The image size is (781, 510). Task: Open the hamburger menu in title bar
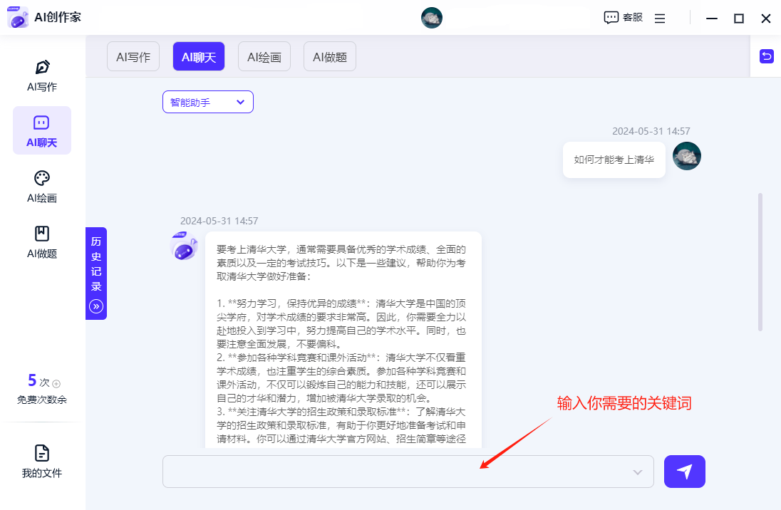point(660,19)
